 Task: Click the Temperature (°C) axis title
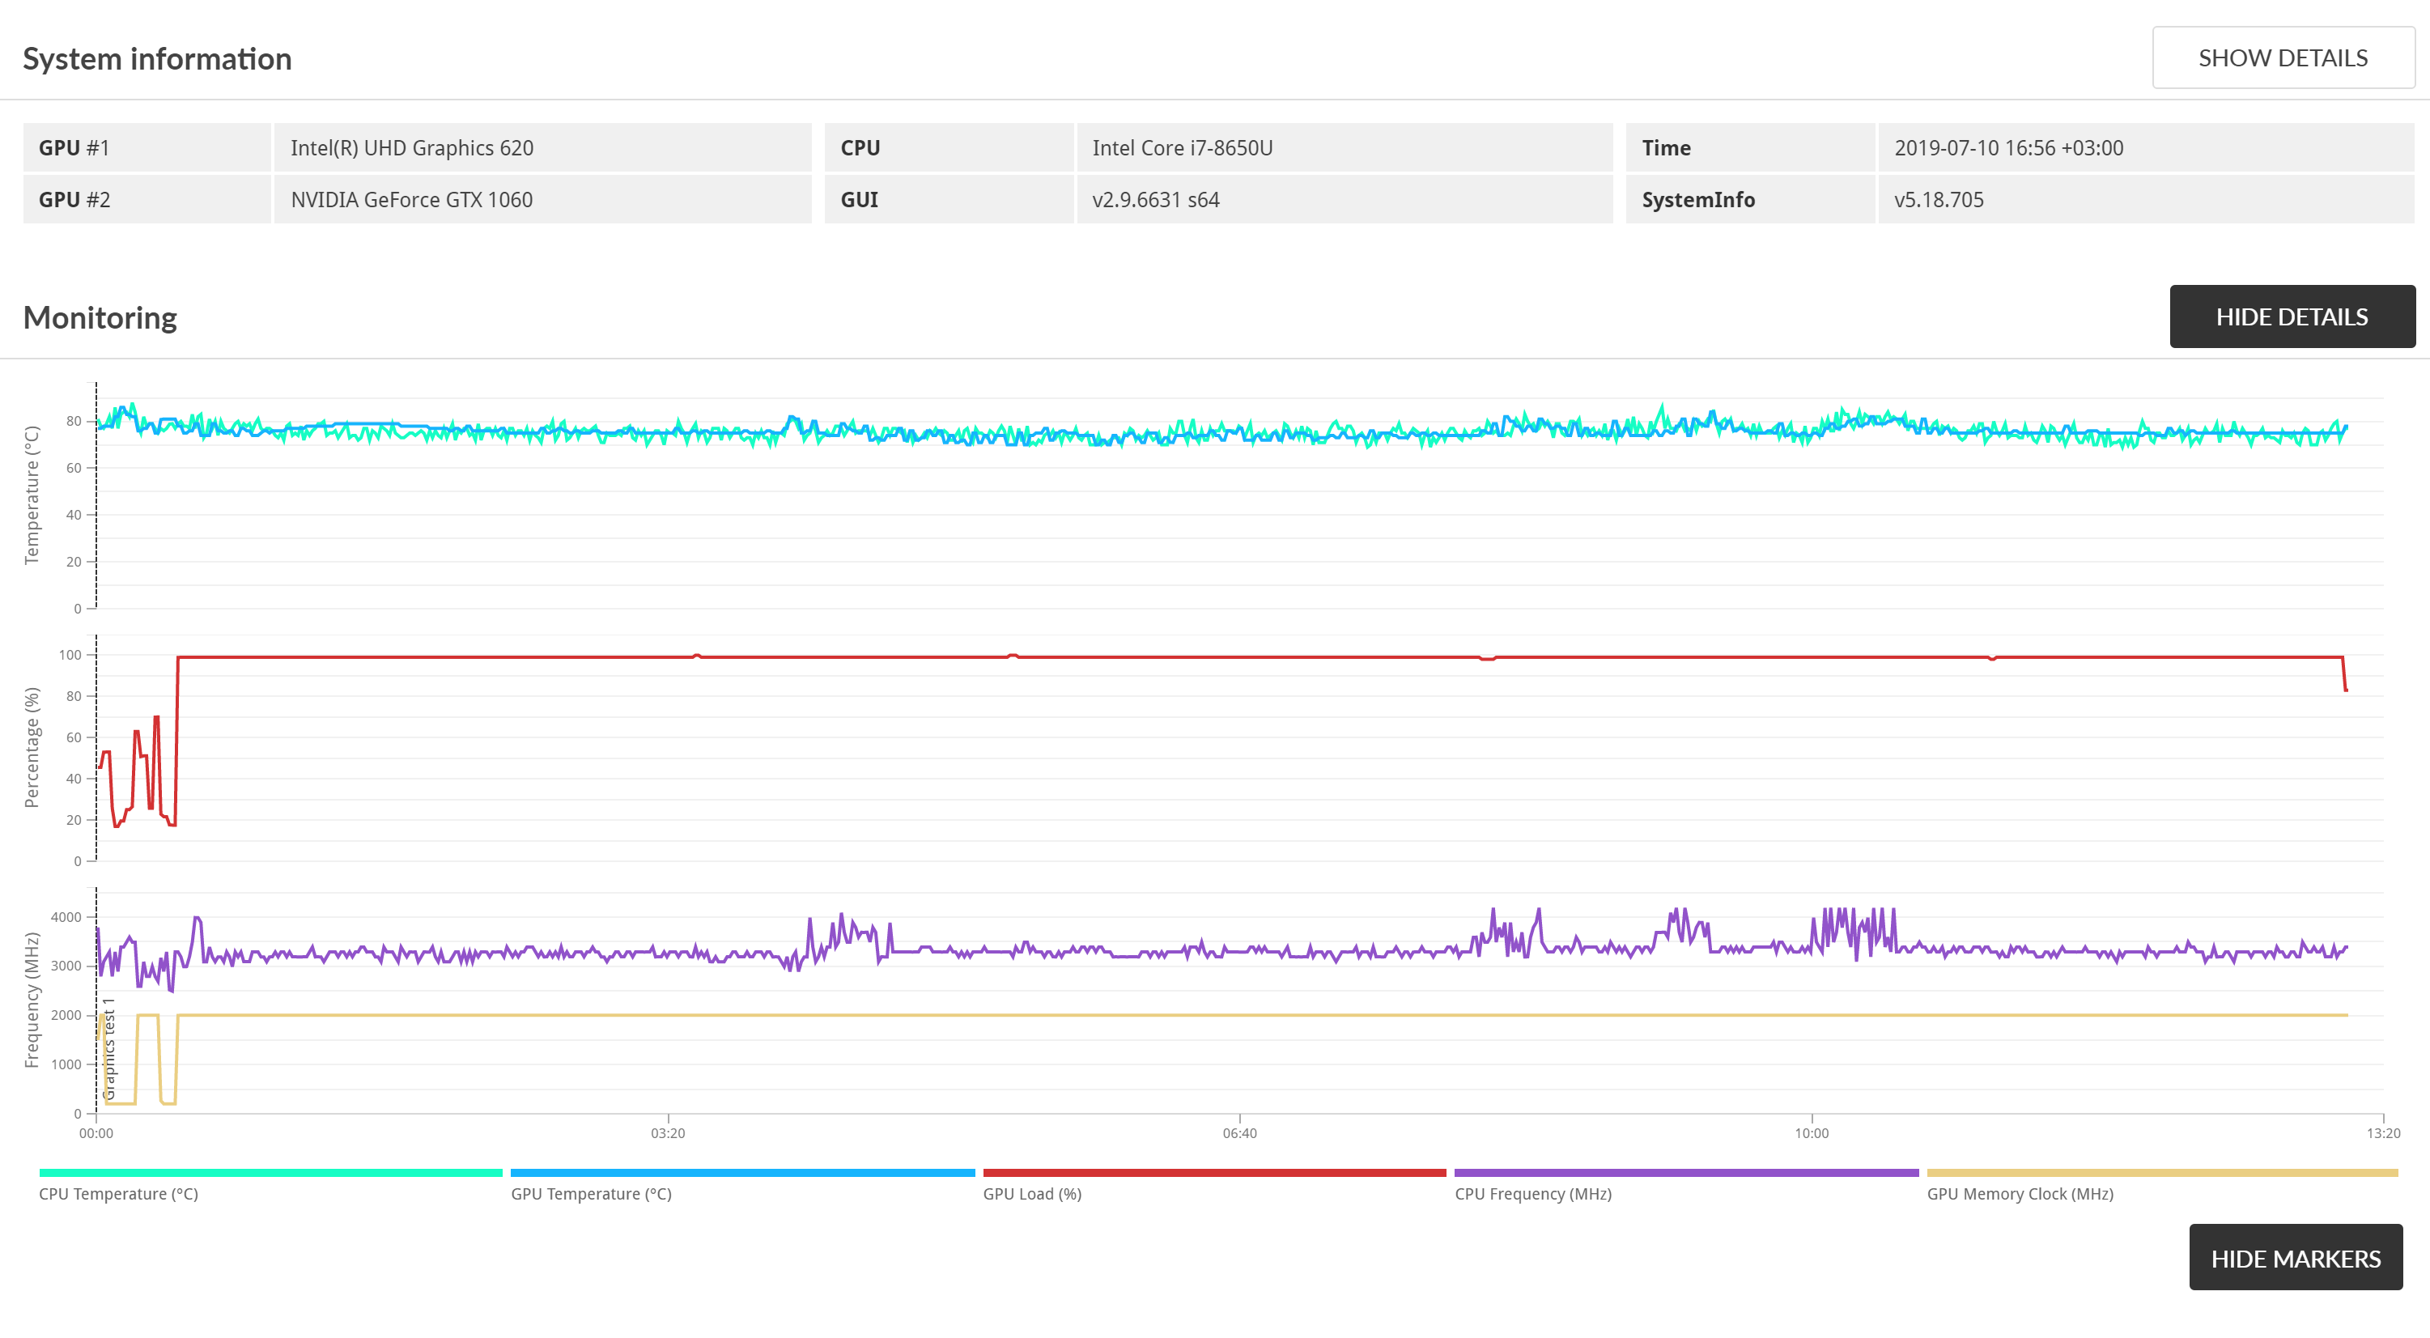click(32, 495)
